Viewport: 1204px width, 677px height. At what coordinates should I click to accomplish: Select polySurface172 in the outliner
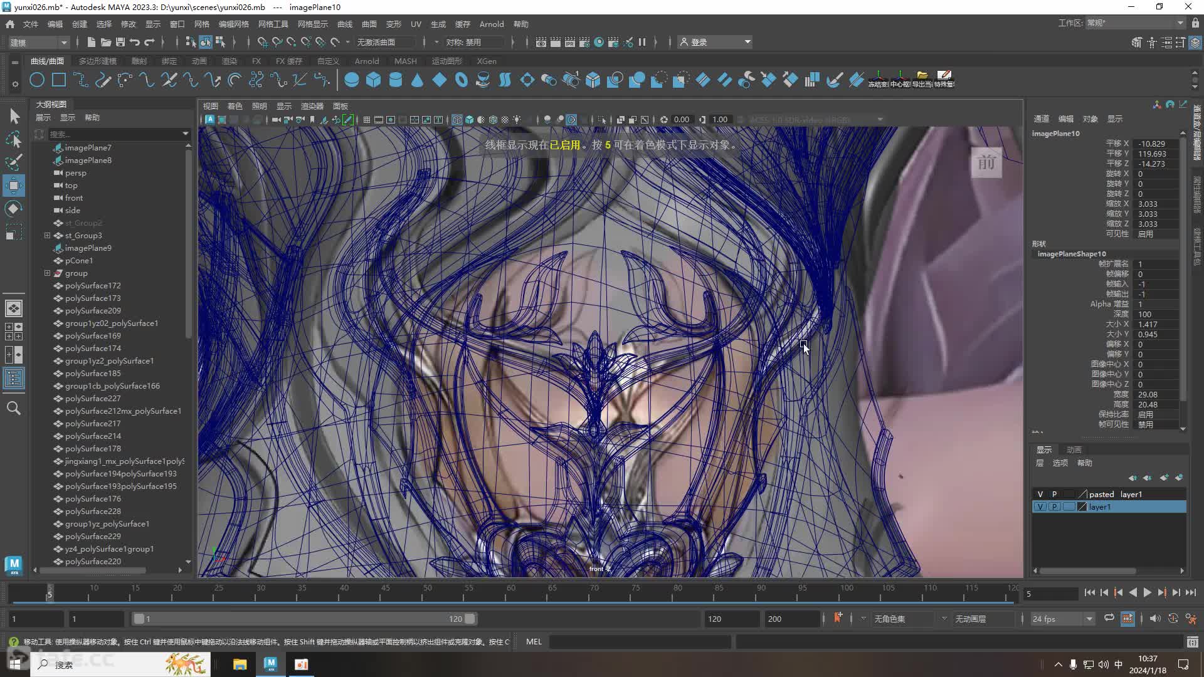(93, 286)
